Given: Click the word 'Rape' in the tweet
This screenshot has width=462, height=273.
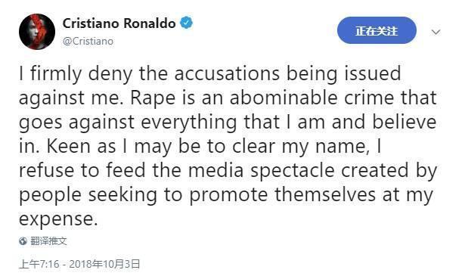Looking at the screenshot, I should coord(153,99).
